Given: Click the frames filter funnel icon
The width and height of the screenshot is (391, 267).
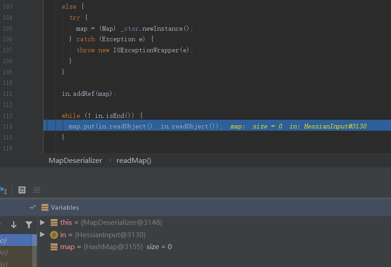Looking at the screenshot, I should tap(28, 225).
